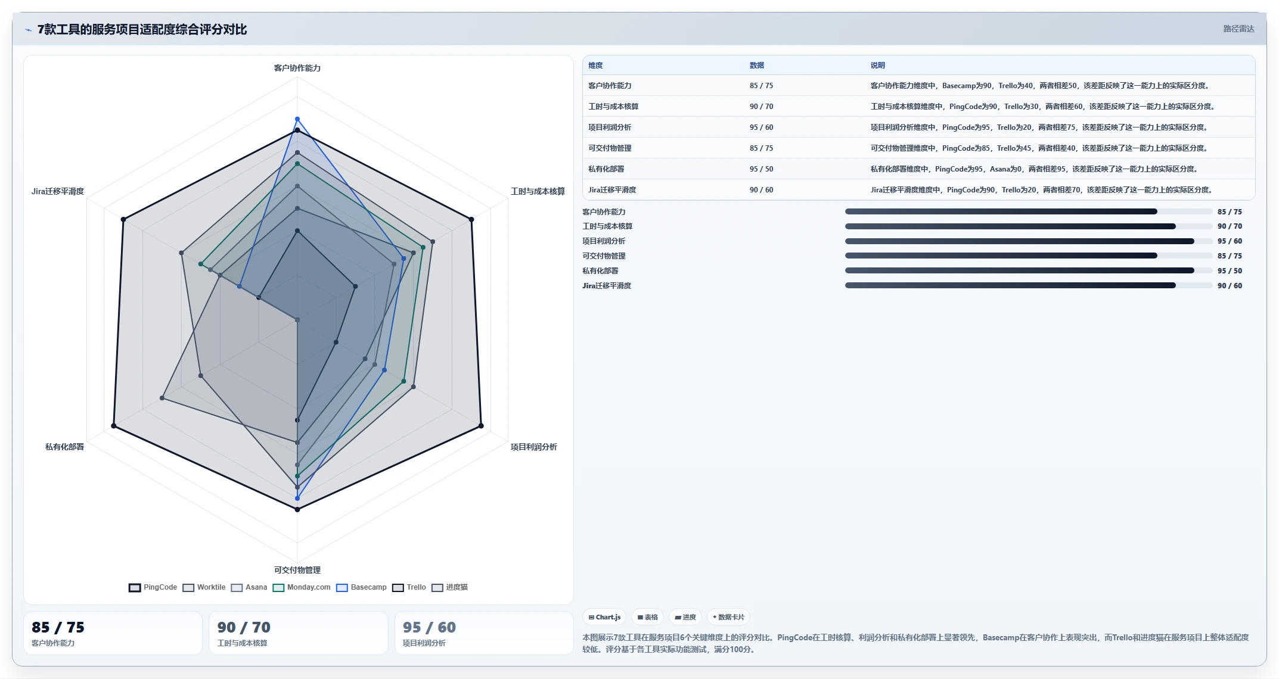
Task: Click the 90 / 70 value in the table
Action: [761, 107]
